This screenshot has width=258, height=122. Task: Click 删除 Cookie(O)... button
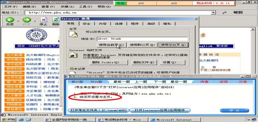(x=109, y=63)
